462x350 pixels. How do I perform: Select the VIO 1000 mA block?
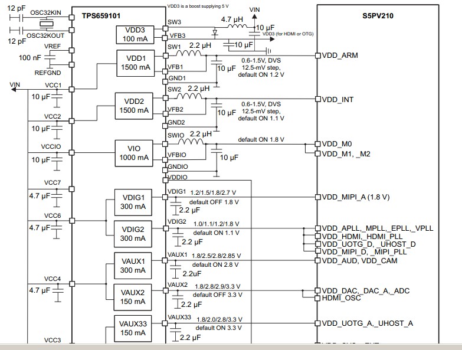point(134,153)
